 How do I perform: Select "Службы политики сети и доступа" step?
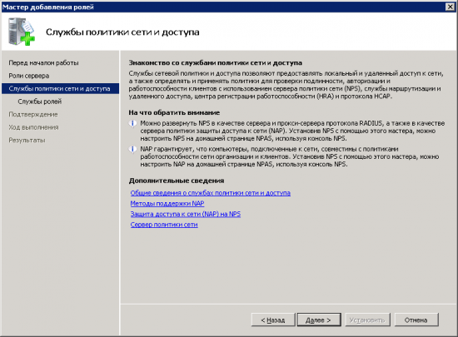(x=60, y=89)
